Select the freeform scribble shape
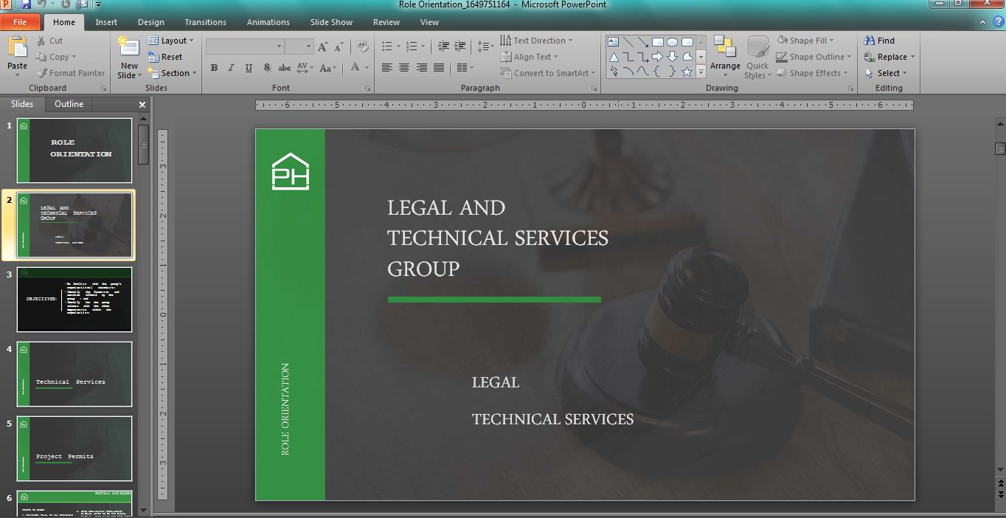The height and width of the screenshot is (518, 1006). click(x=613, y=72)
